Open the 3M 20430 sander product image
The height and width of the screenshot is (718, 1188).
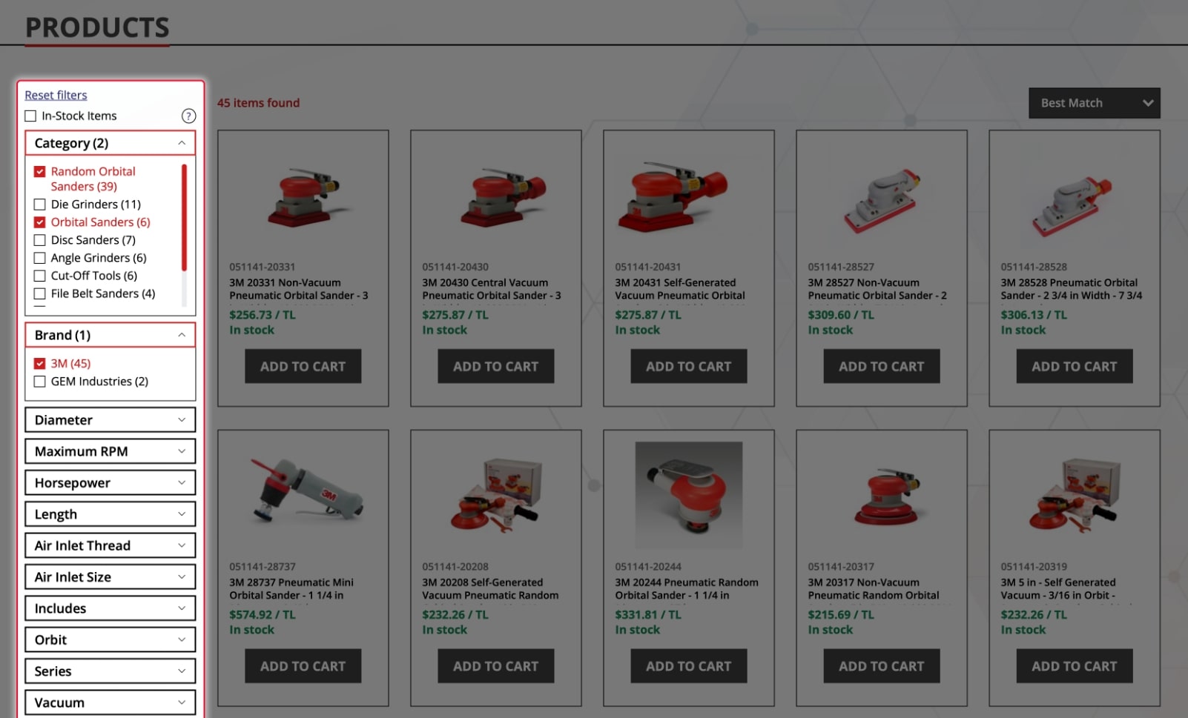click(x=496, y=196)
